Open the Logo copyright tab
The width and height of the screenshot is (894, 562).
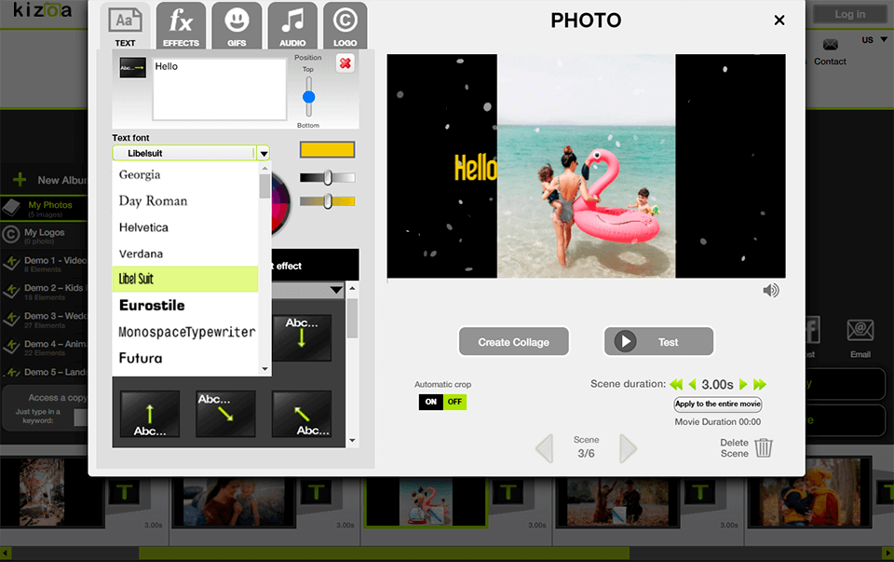(x=345, y=26)
